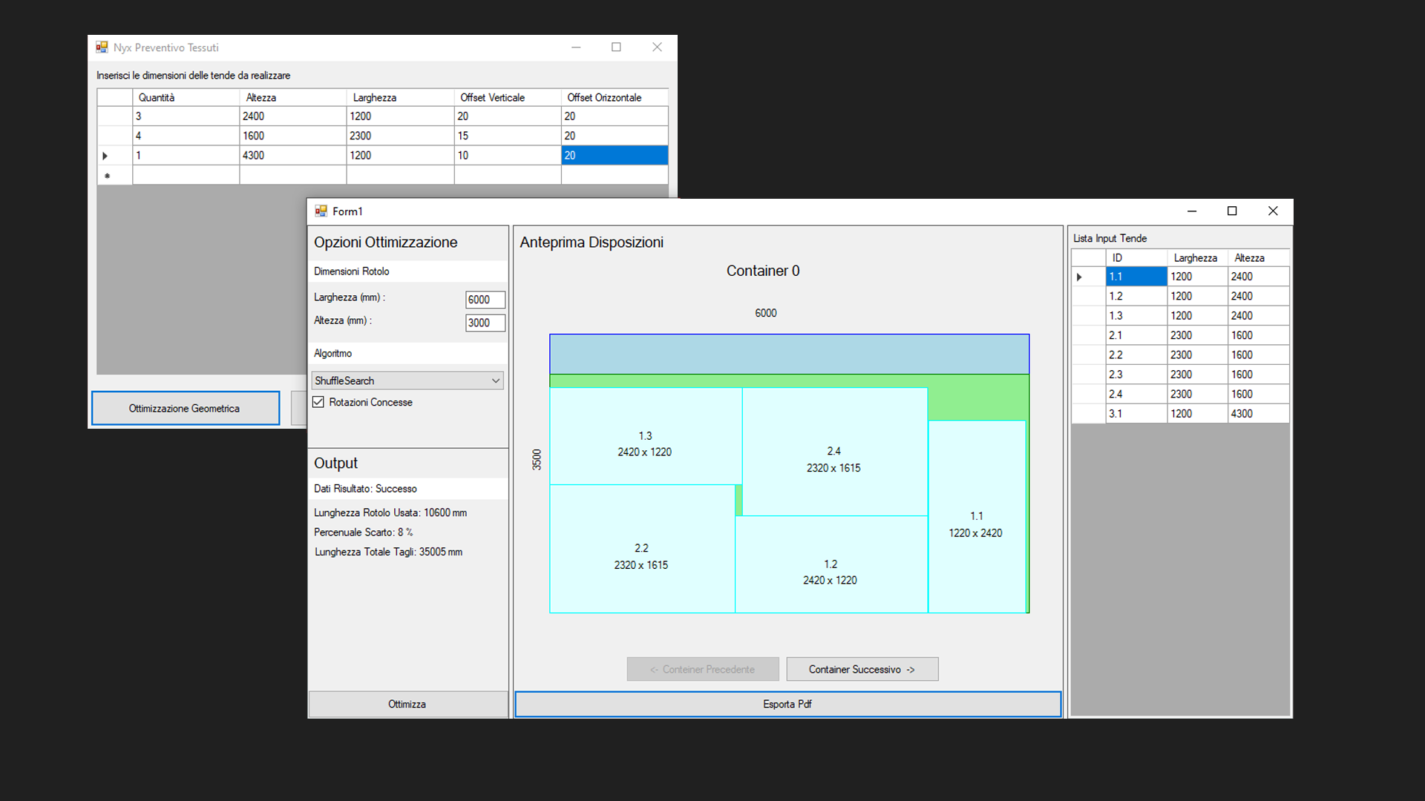The height and width of the screenshot is (801, 1425).
Task: Click the Nyx Preventivo Tessuti title icon
Action: [102, 47]
